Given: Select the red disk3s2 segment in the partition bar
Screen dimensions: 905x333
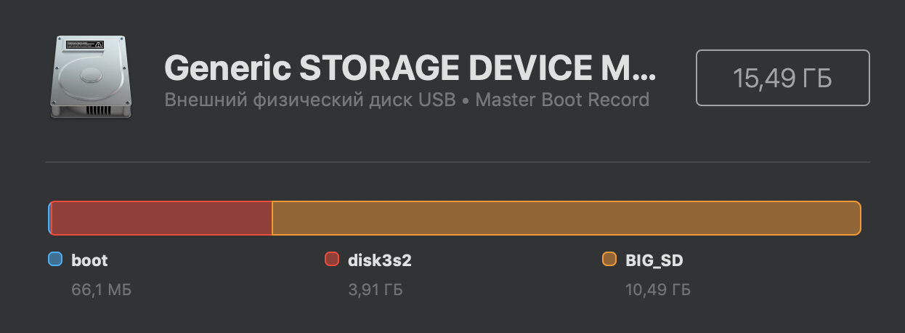Looking at the screenshot, I should (x=162, y=218).
